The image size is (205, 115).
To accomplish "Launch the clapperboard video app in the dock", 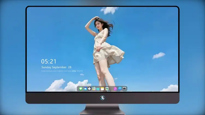I will [98, 89].
